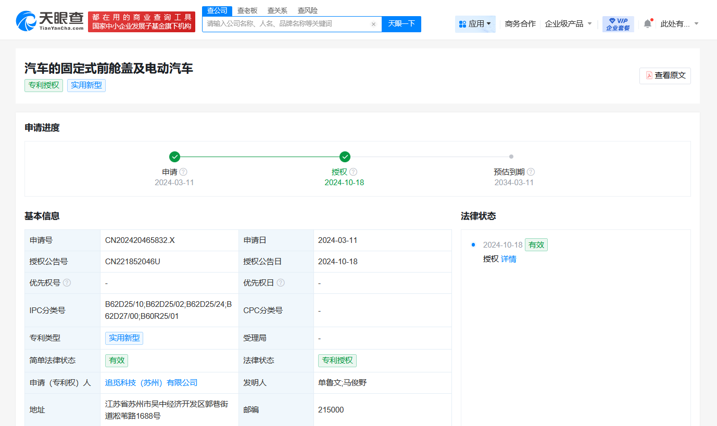This screenshot has height=426, width=717.
Task: Click the 天眼一下 search button
Action: (401, 24)
